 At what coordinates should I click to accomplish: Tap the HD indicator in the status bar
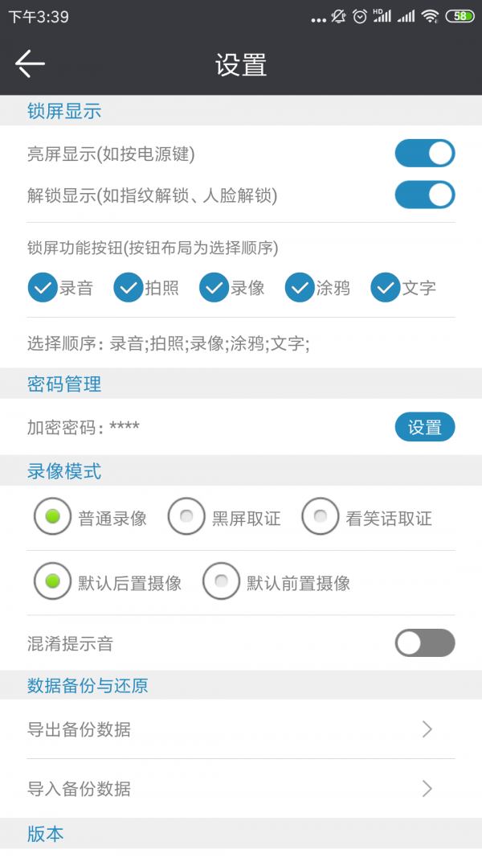pyautogui.click(x=377, y=11)
